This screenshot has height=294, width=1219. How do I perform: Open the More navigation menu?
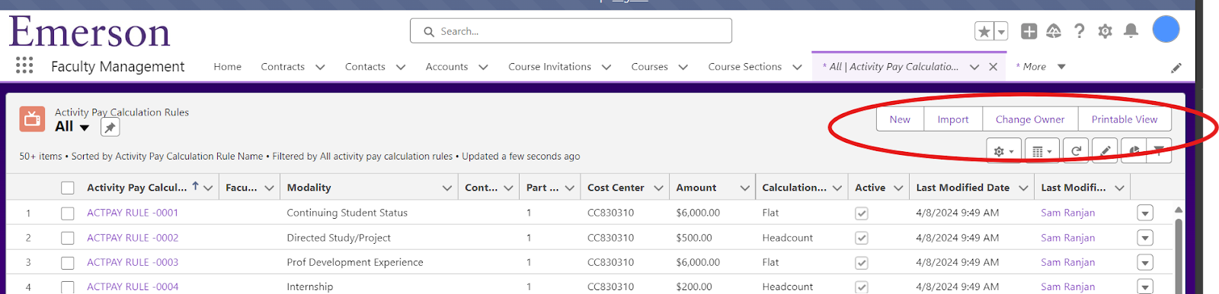pos(1041,67)
